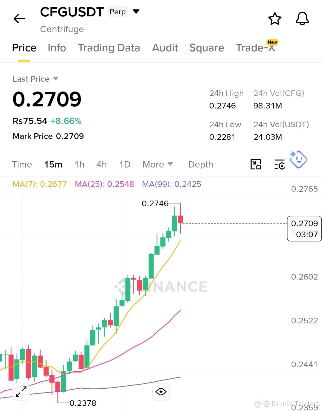
Task: Click the 0.2746 high marker on chart
Action: coord(155,203)
